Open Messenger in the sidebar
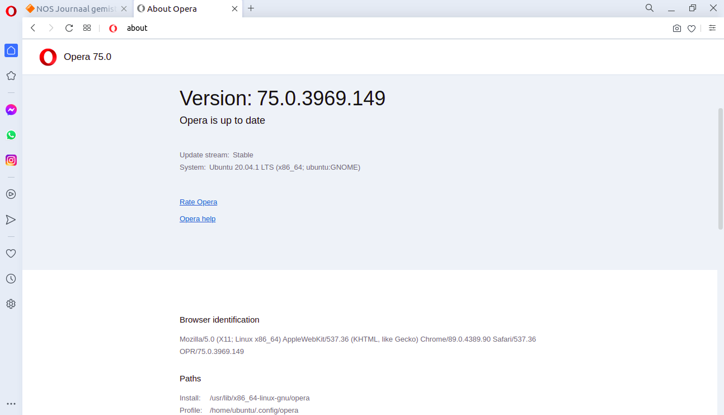The width and height of the screenshot is (724, 415). (11, 110)
